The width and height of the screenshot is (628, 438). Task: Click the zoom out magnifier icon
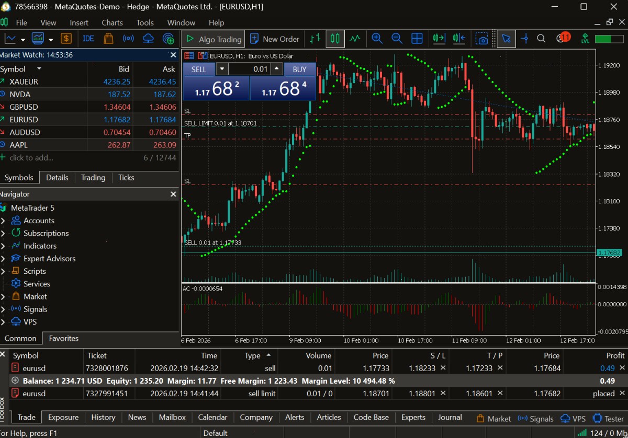(x=397, y=39)
